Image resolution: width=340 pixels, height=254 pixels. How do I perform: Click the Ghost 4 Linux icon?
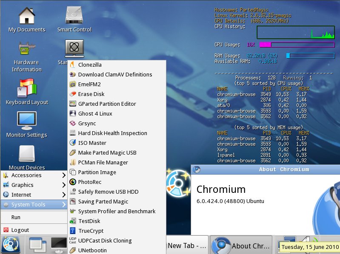click(73, 113)
